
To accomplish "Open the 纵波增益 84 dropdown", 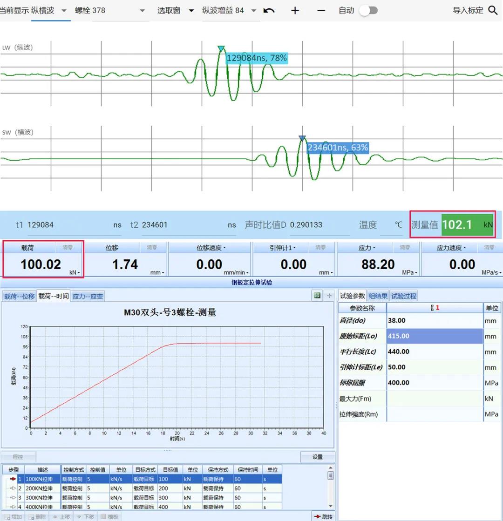I will click(253, 10).
